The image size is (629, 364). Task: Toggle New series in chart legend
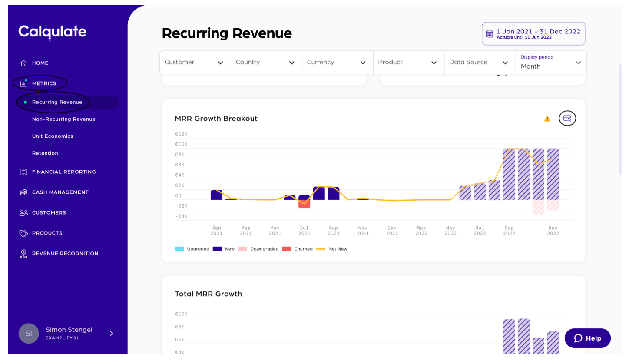[224, 249]
